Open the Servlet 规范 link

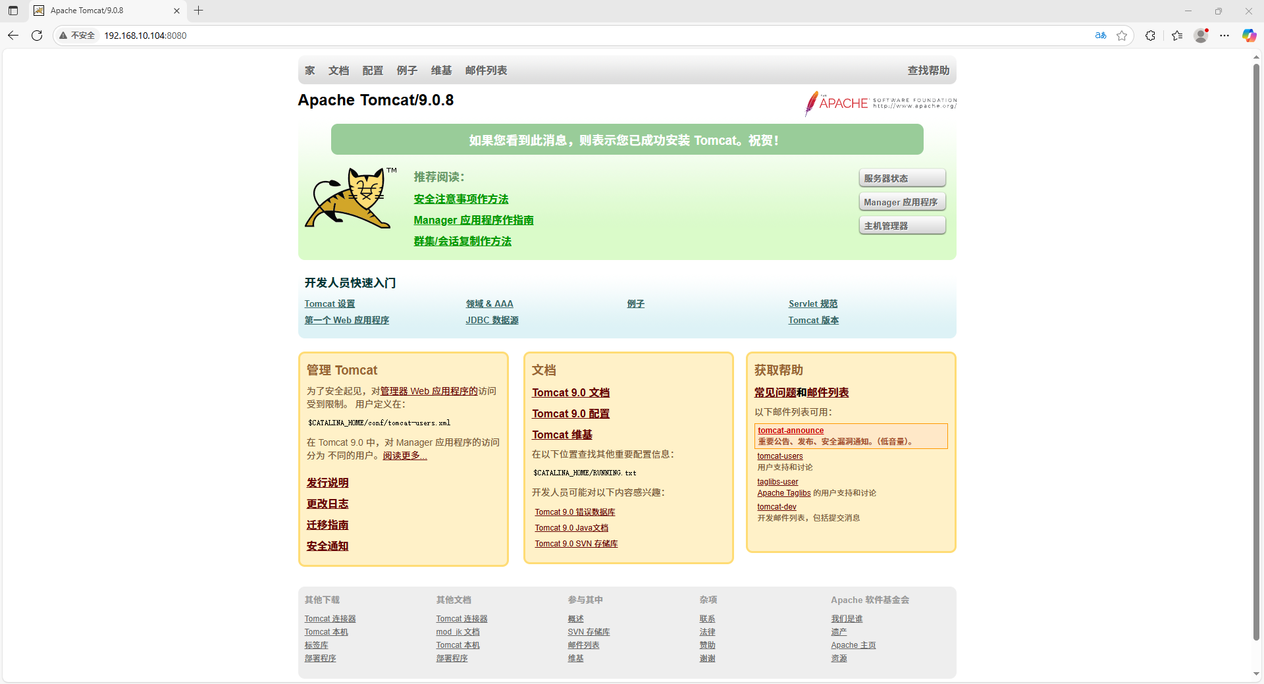(813, 303)
